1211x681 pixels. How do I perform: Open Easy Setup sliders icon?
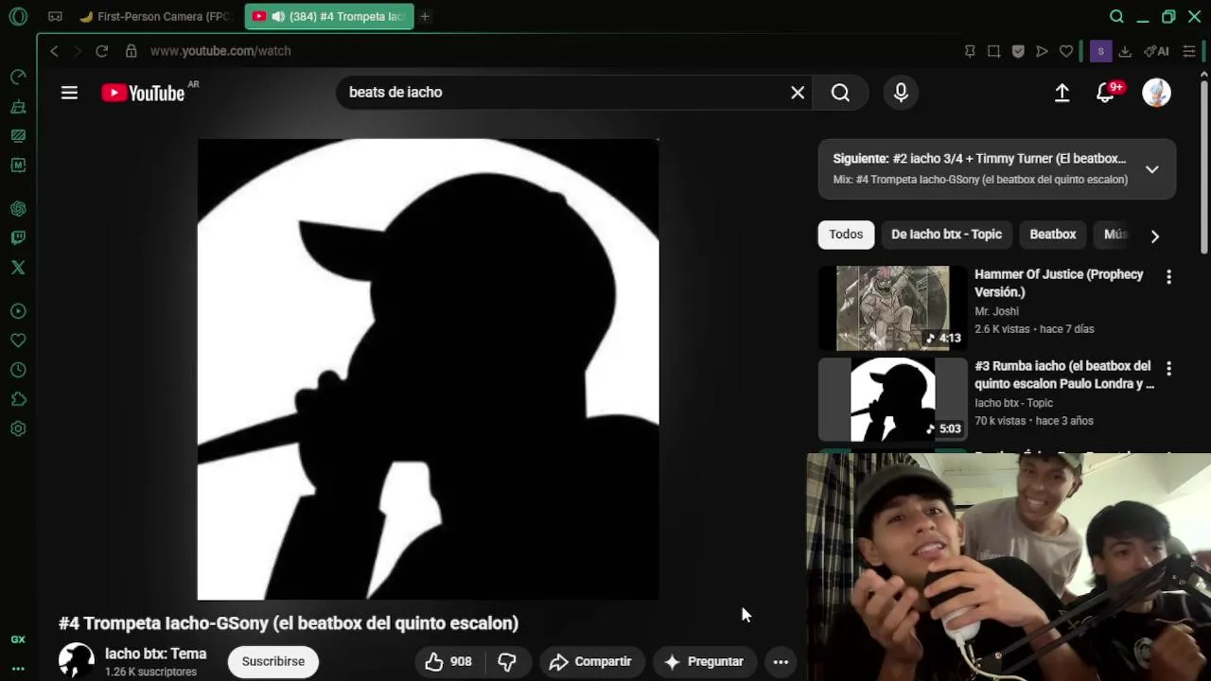point(1189,51)
